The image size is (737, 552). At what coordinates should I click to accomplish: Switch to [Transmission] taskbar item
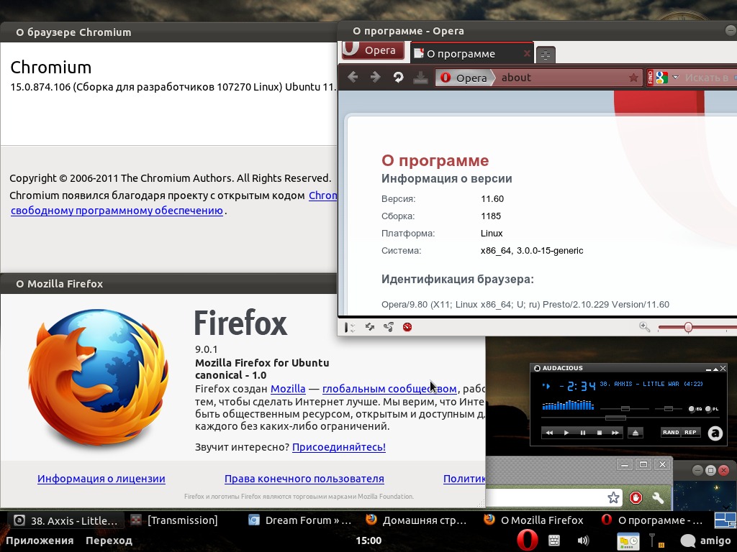(x=175, y=520)
